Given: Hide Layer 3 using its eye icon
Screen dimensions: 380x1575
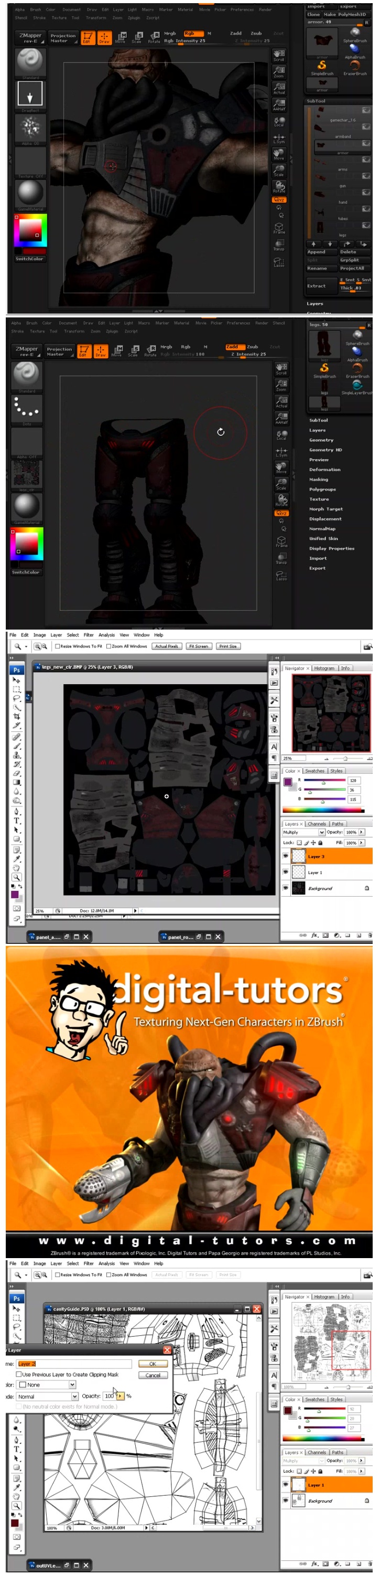Looking at the screenshot, I should click(285, 856).
